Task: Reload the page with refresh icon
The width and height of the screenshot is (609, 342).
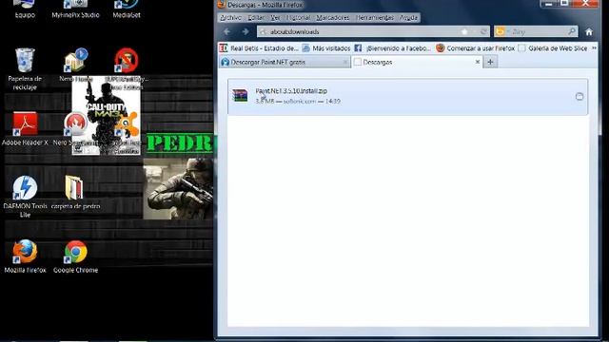Action: click(x=483, y=31)
